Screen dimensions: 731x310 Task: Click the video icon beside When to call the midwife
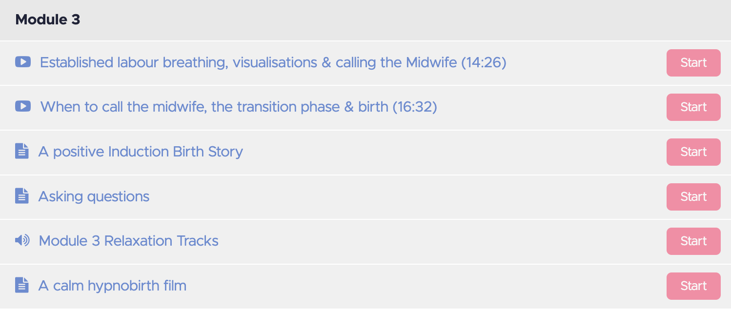coord(23,106)
